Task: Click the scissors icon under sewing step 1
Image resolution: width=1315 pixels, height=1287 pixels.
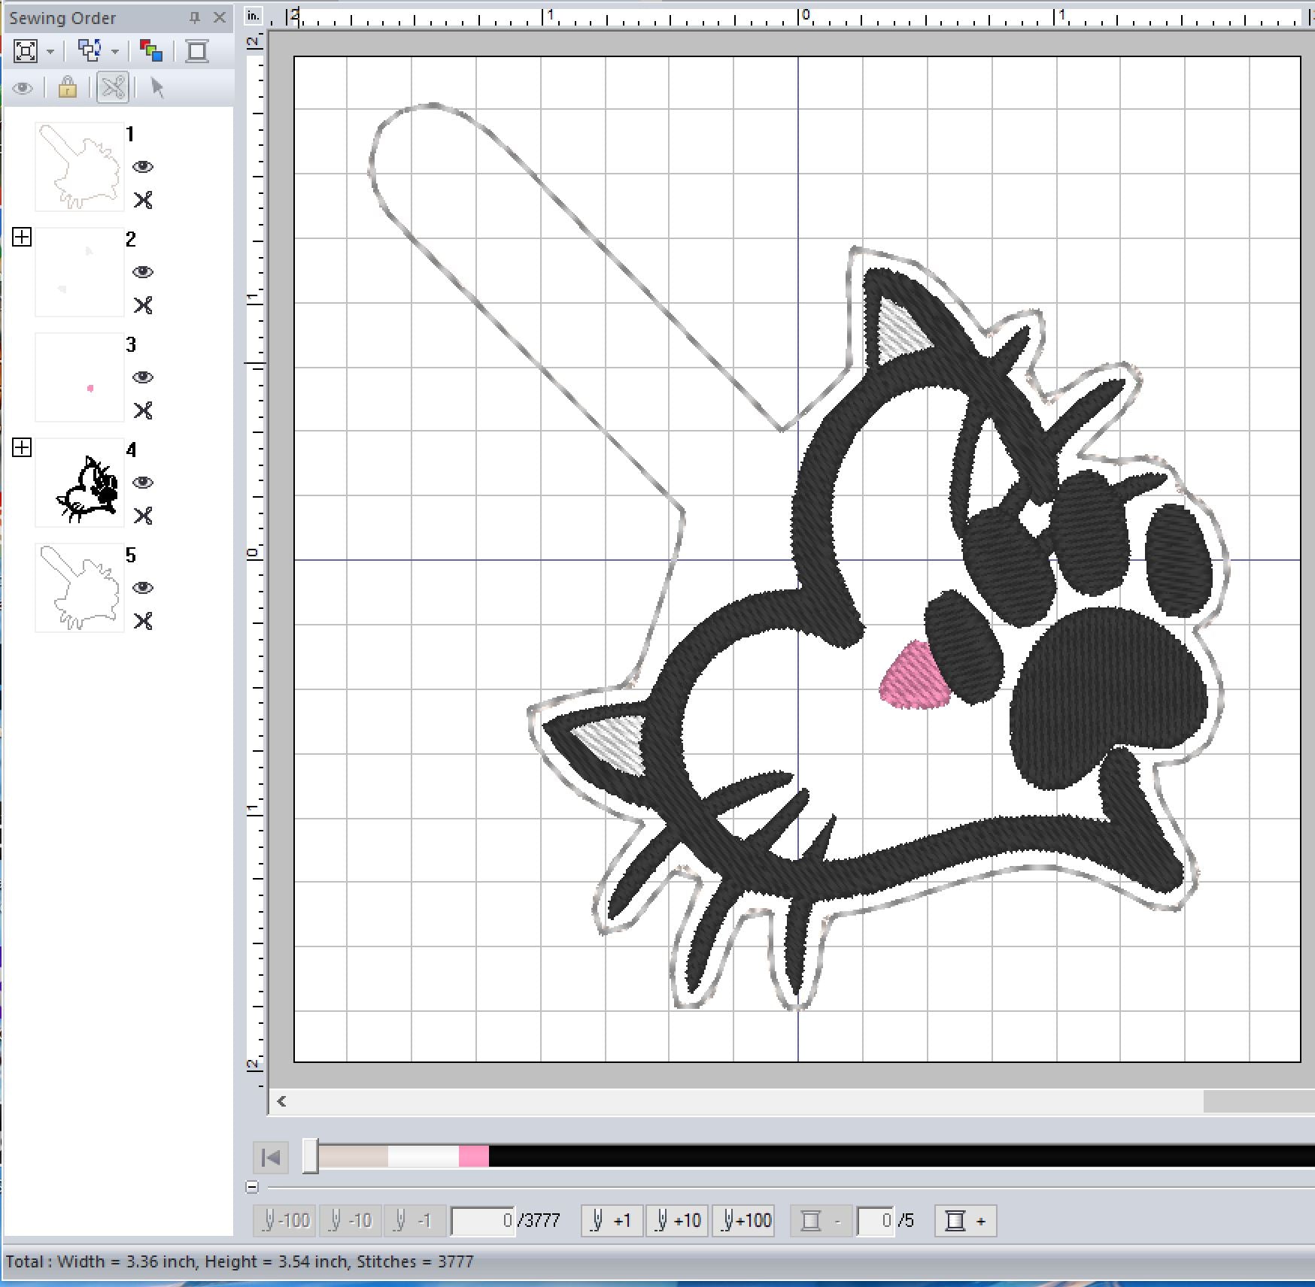Action: [143, 200]
